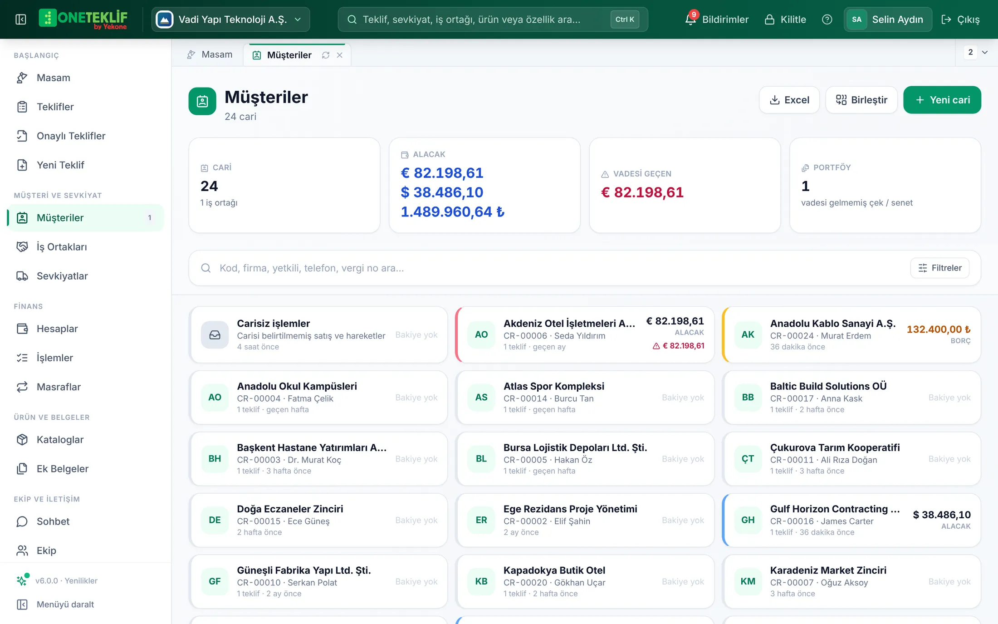The width and height of the screenshot is (998, 624).
Task: Collapse the sidebar panel icon in header
Action: tap(21, 20)
